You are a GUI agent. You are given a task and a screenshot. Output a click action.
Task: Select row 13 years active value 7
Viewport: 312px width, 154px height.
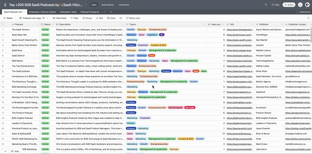pyautogui.click(x=216, y=92)
